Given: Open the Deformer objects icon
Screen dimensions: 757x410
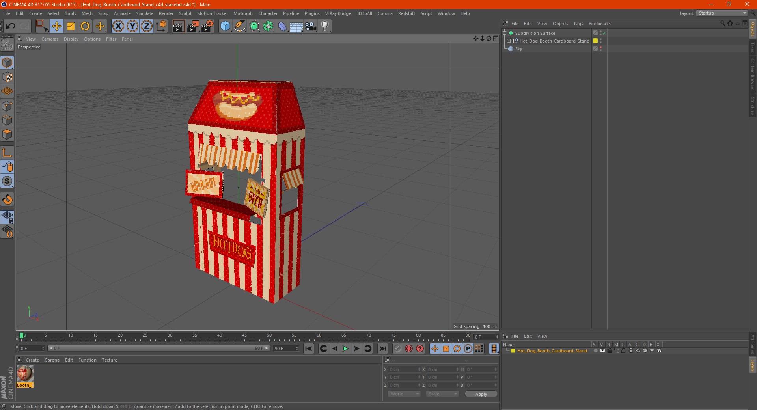Looking at the screenshot, I should [283, 26].
